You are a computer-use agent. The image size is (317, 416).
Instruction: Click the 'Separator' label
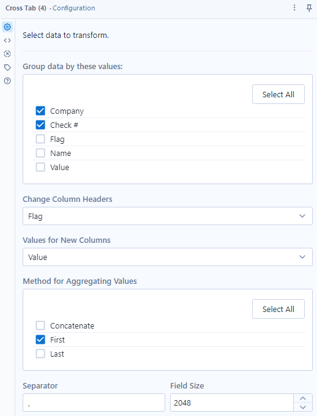(40, 386)
